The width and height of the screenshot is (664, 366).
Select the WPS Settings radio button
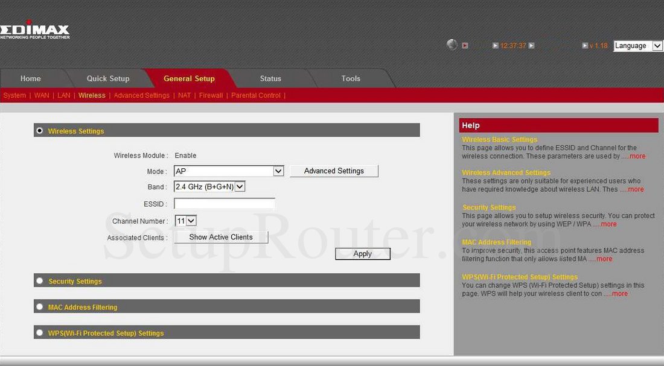click(39, 332)
